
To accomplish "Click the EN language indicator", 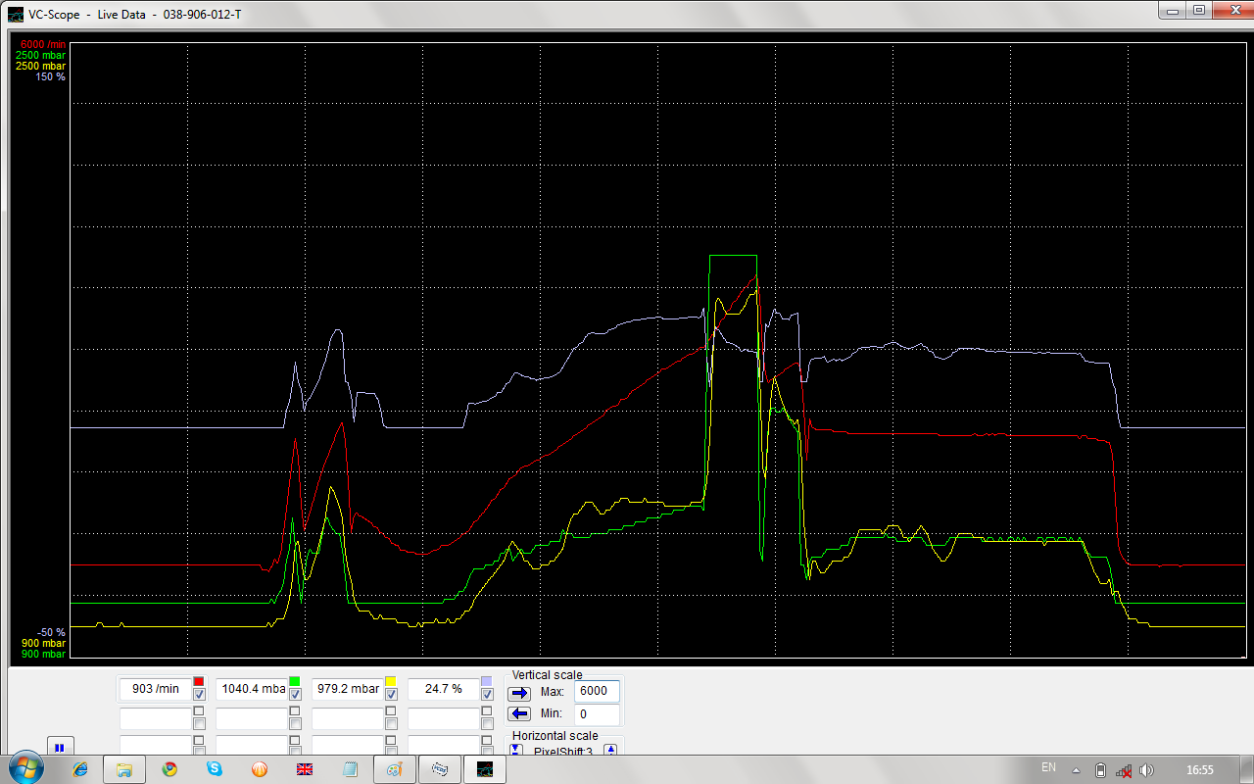I will coord(1048,767).
